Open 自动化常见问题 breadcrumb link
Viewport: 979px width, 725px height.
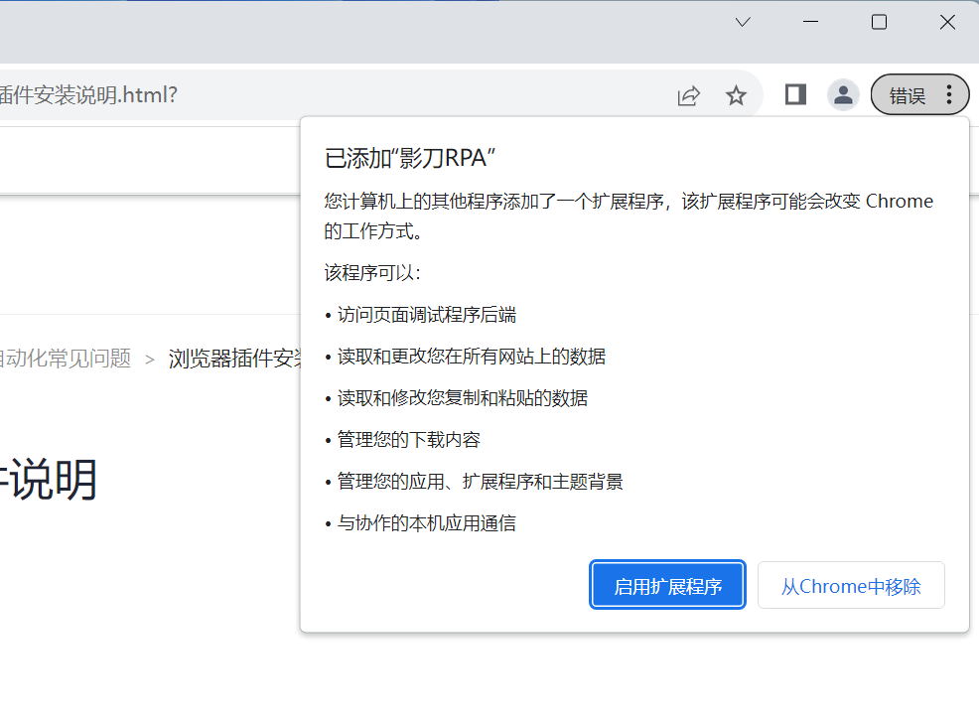pyautogui.click(x=66, y=359)
